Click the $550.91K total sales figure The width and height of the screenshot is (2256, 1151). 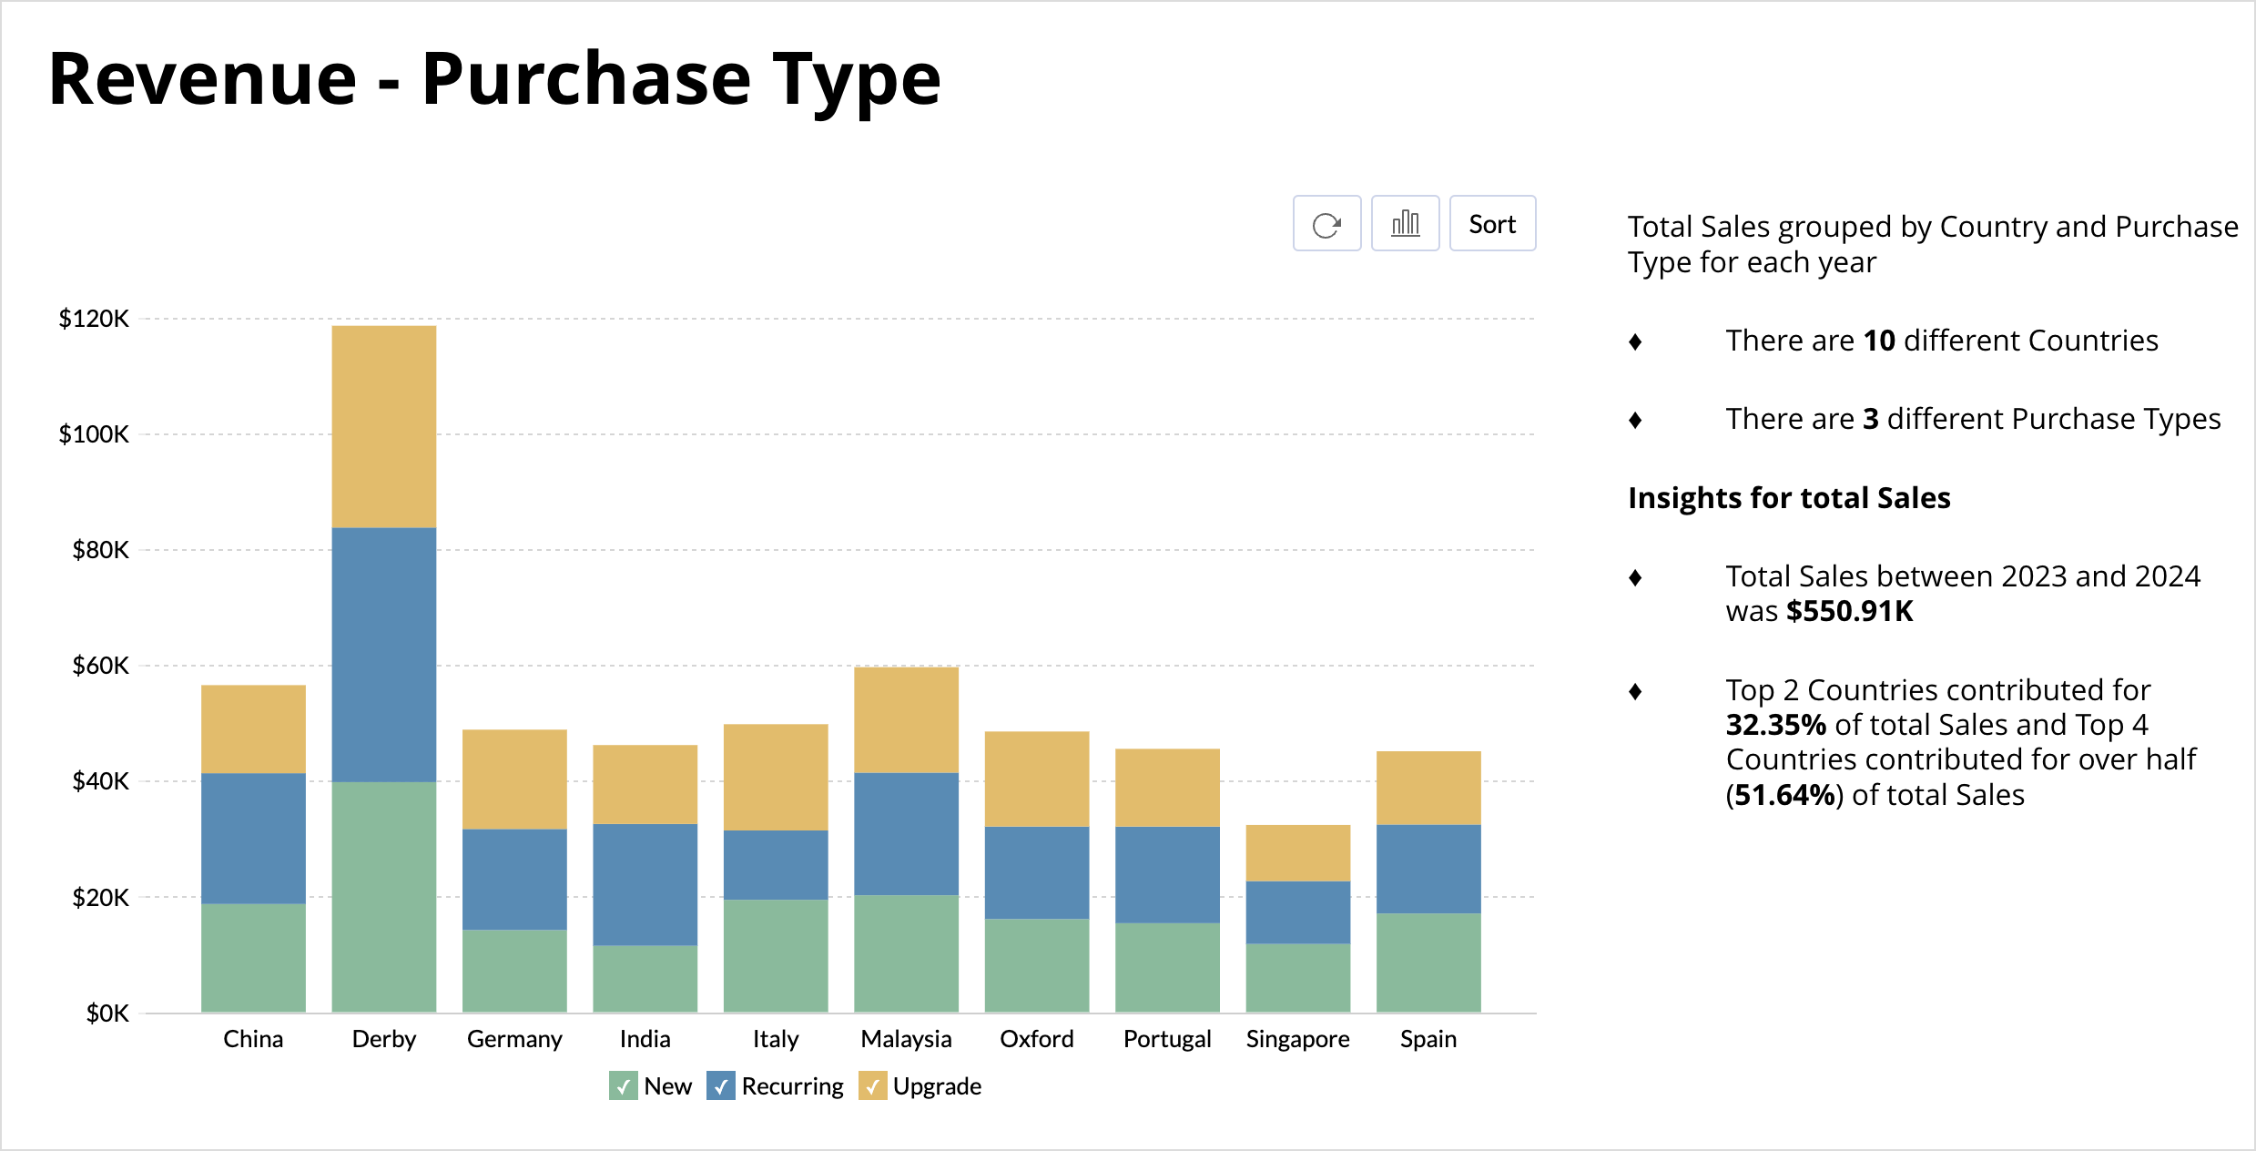click(1849, 611)
